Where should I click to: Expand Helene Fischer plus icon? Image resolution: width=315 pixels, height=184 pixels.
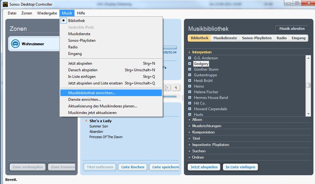190,92
